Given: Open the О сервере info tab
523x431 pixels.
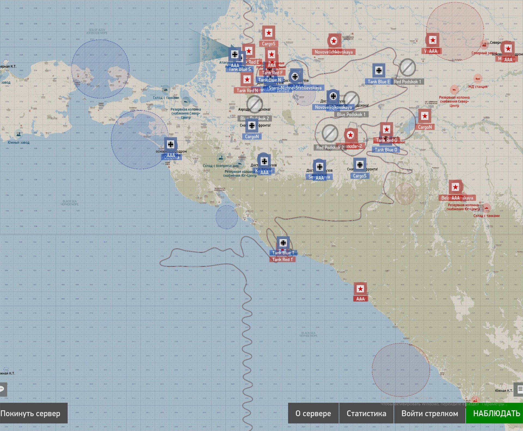Looking at the screenshot, I should (313, 413).
